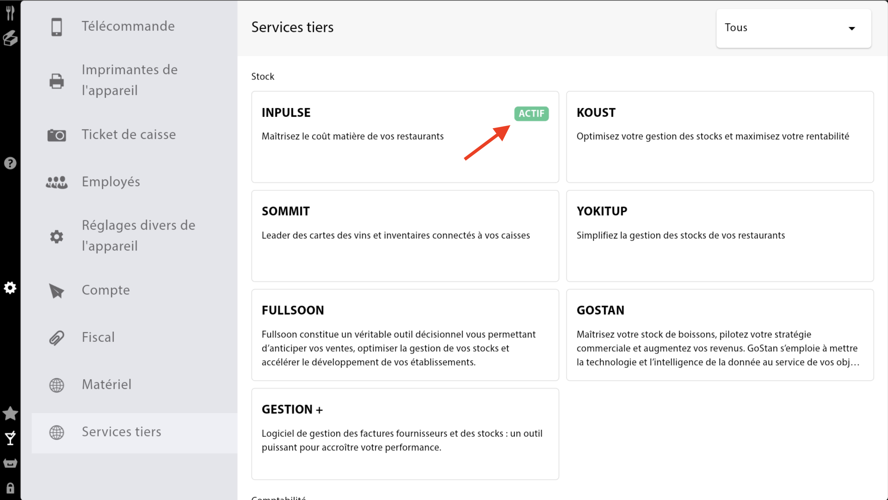Image resolution: width=888 pixels, height=500 pixels.
Task: Click the store counter icon
Action: (10, 463)
